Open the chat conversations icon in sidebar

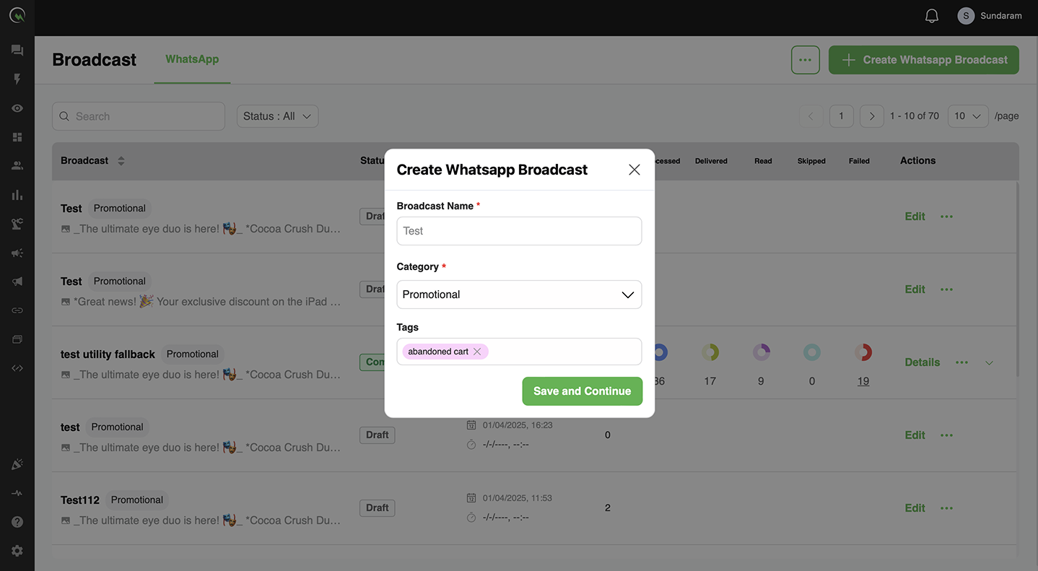[x=17, y=51]
